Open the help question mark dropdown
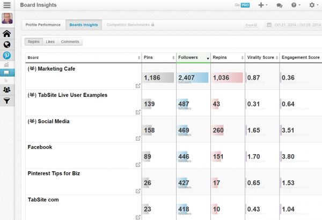The width and height of the screenshot is (322, 220). 295,5
